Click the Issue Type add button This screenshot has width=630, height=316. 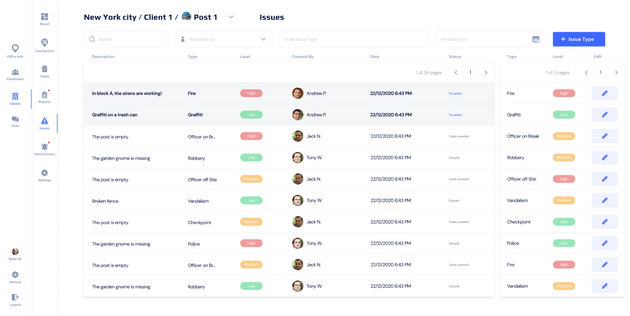[578, 39]
